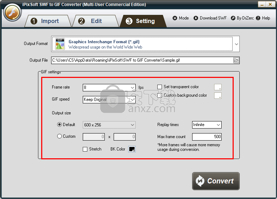The width and height of the screenshot is (277, 199).
Task: Open the default size 600 x 256 dropdown
Action: tap(109, 125)
